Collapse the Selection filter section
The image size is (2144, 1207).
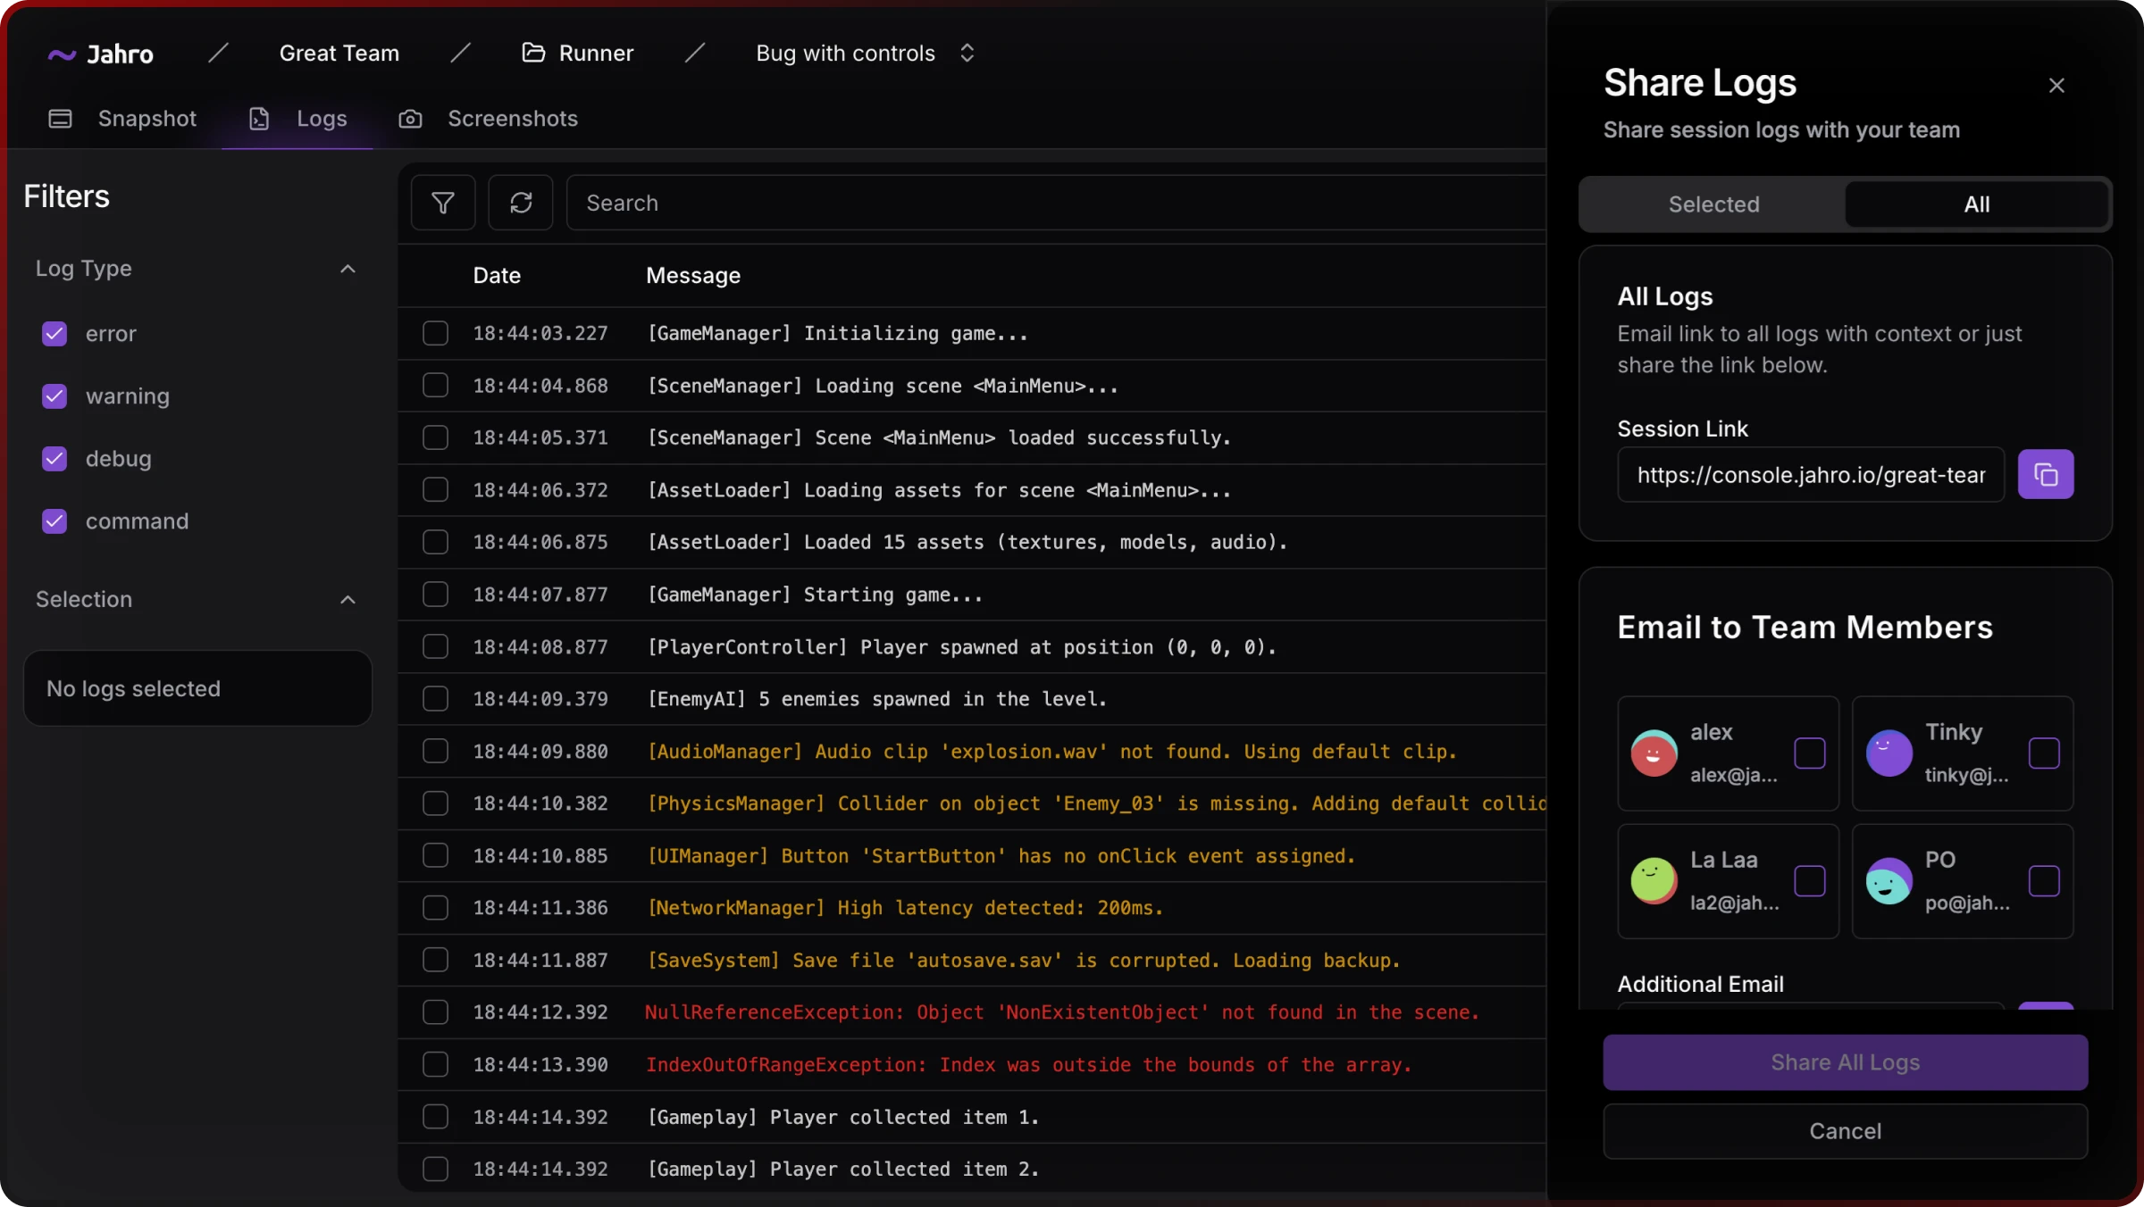click(x=348, y=599)
